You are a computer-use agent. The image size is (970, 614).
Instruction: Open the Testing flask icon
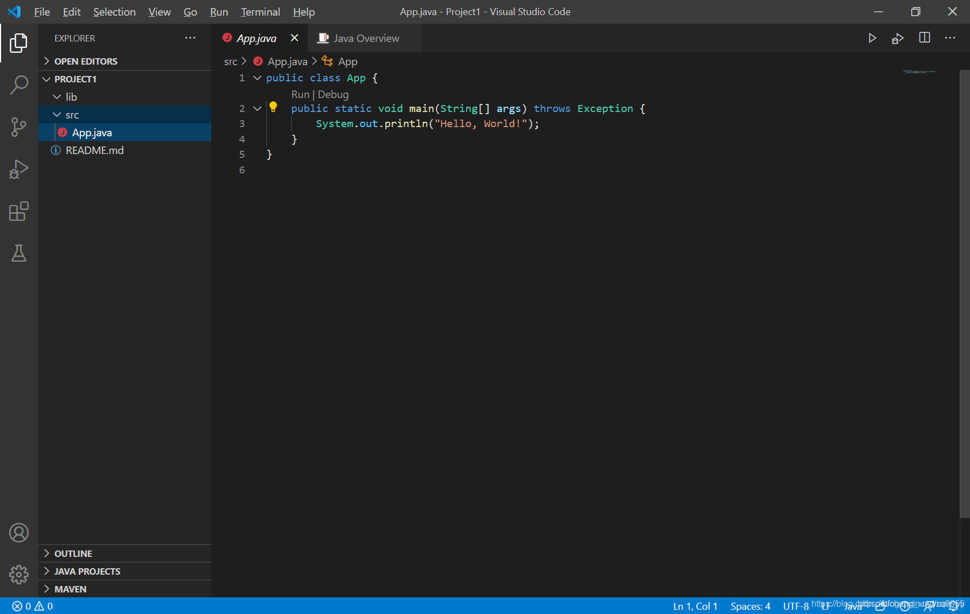pyautogui.click(x=19, y=253)
